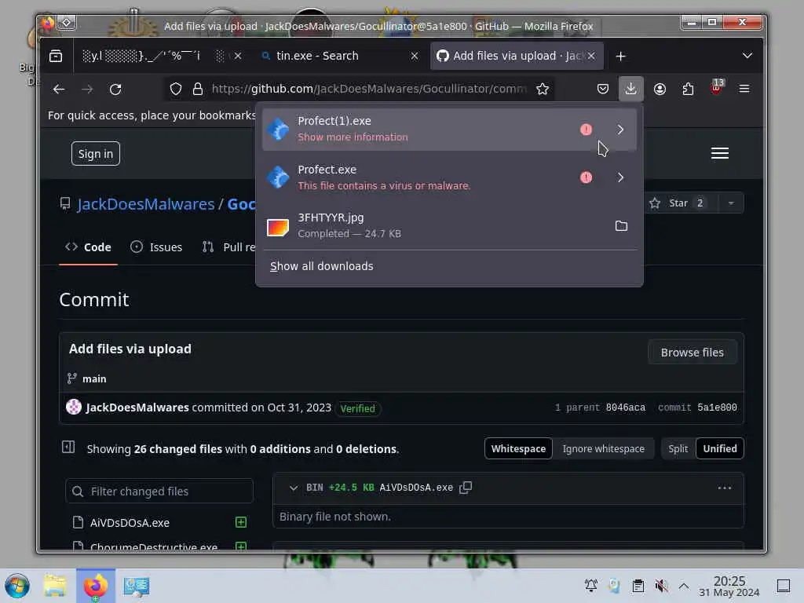Viewport: 804px width, 603px height.
Task: Toggle the muted volume tray icon
Action: [661, 586]
